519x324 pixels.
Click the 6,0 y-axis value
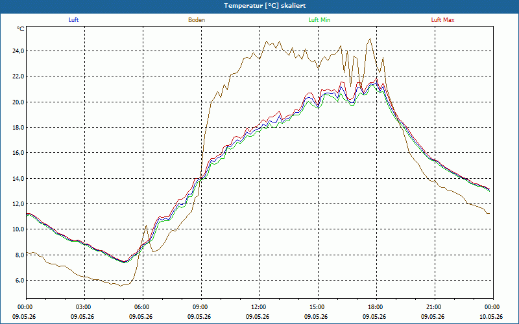click(19, 281)
